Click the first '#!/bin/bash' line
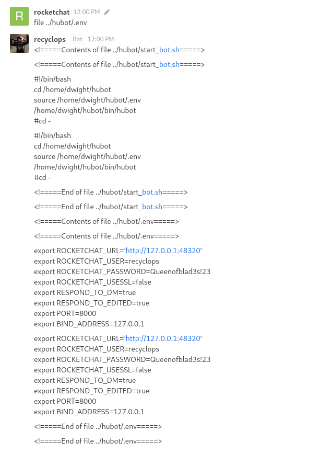The image size is (332, 465). (x=52, y=79)
